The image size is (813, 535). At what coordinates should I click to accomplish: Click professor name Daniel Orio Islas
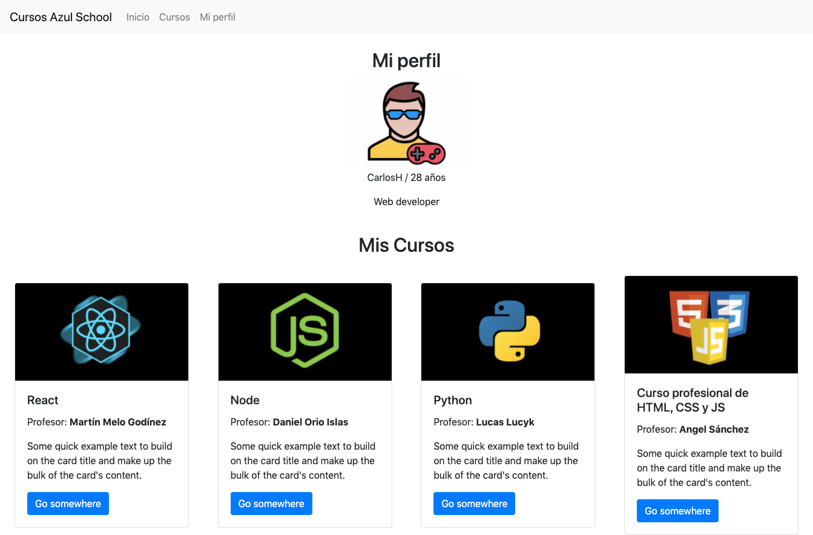[311, 422]
